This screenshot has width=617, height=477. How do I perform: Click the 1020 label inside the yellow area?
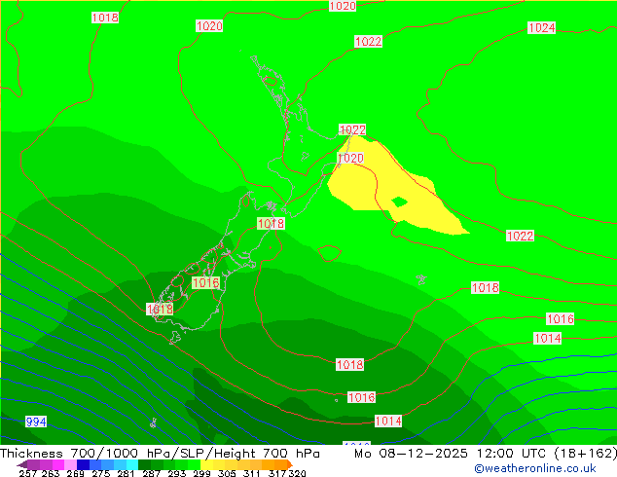pos(350,159)
